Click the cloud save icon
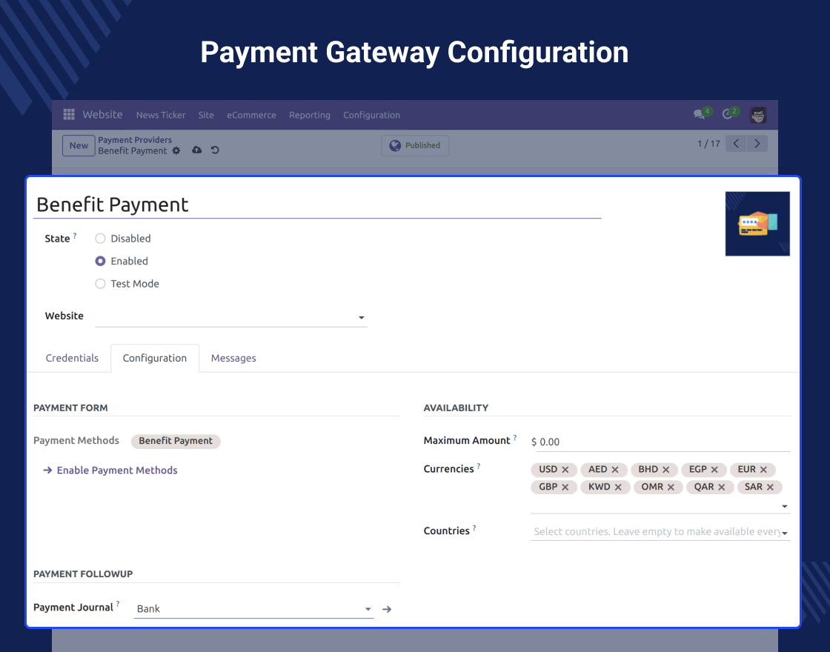 (x=197, y=150)
